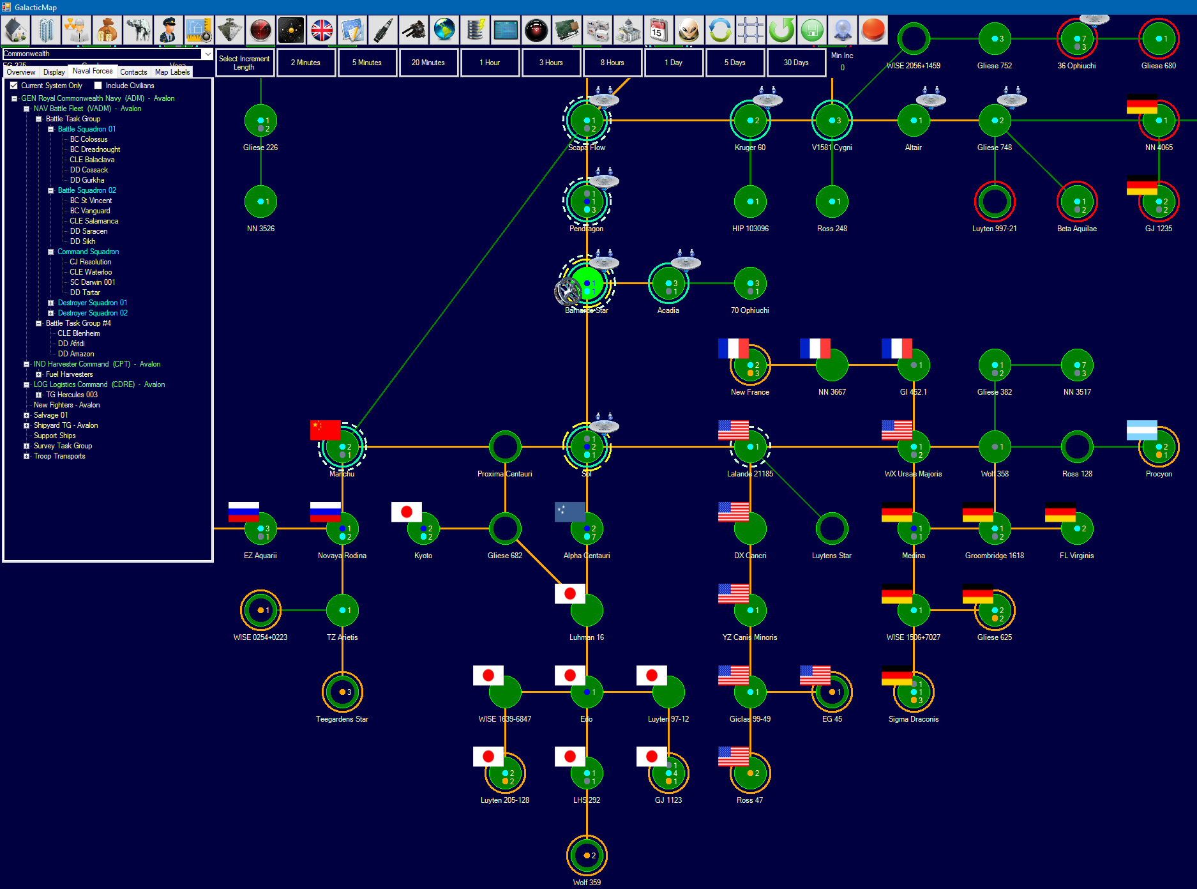The width and height of the screenshot is (1197, 889).
Task: Select CLE Salamanca in the fleet tree
Action: pyautogui.click(x=94, y=221)
